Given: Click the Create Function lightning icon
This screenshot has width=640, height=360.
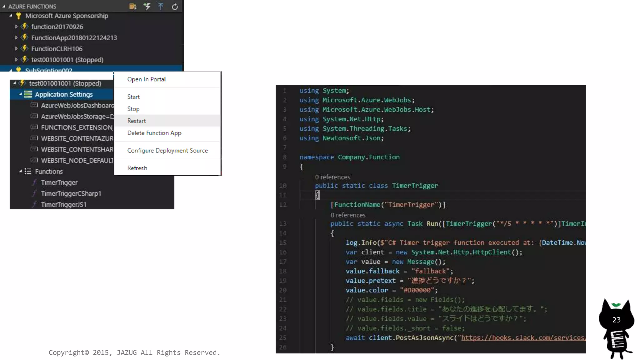Looking at the screenshot, I should (147, 6).
